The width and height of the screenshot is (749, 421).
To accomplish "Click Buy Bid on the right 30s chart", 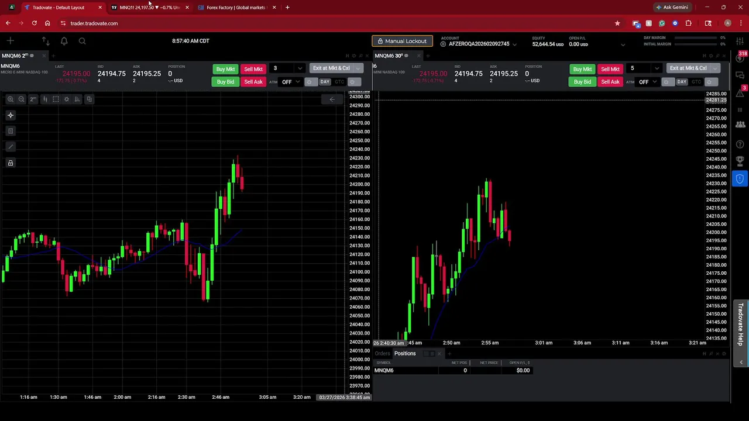I will click(x=582, y=82).
